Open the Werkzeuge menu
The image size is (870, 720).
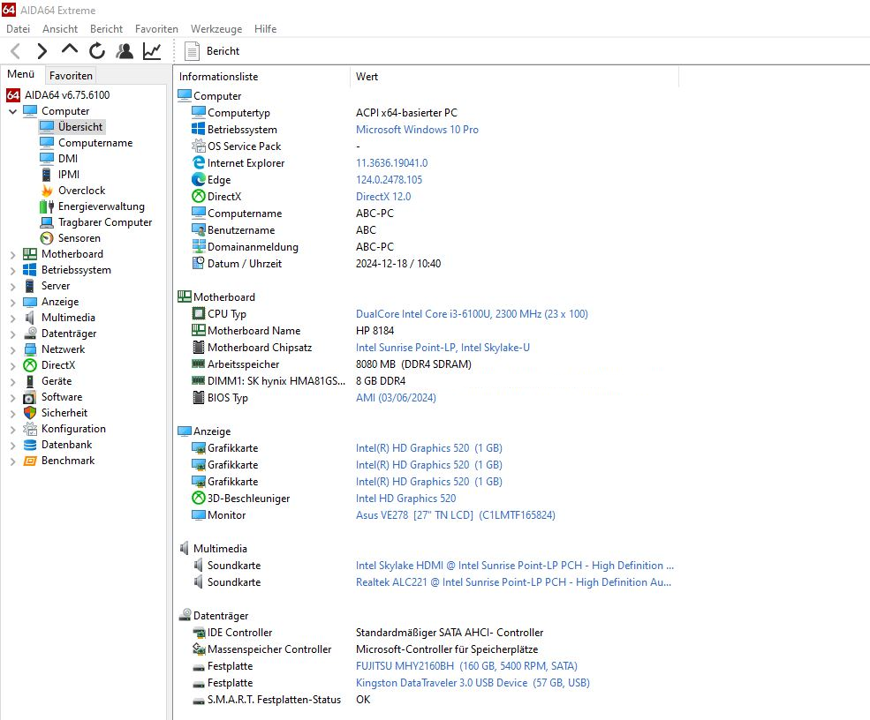(x=216, y=29)
